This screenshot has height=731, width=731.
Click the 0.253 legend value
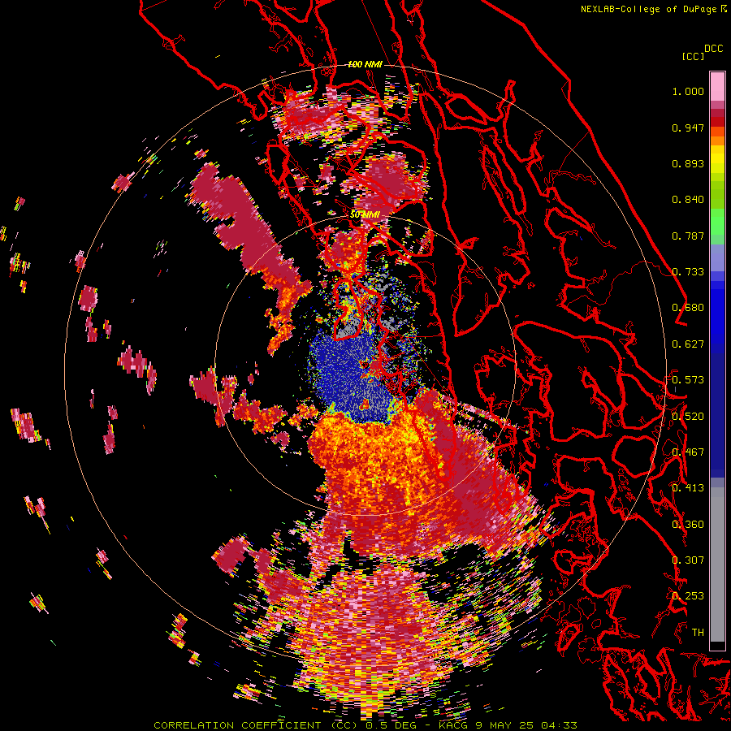point(688,596)
